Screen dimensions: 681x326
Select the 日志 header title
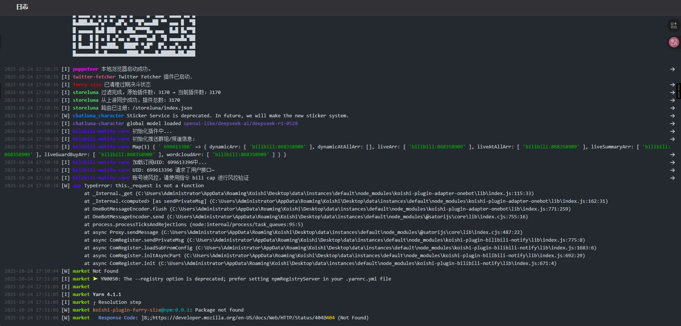click(x=22, y=7)
